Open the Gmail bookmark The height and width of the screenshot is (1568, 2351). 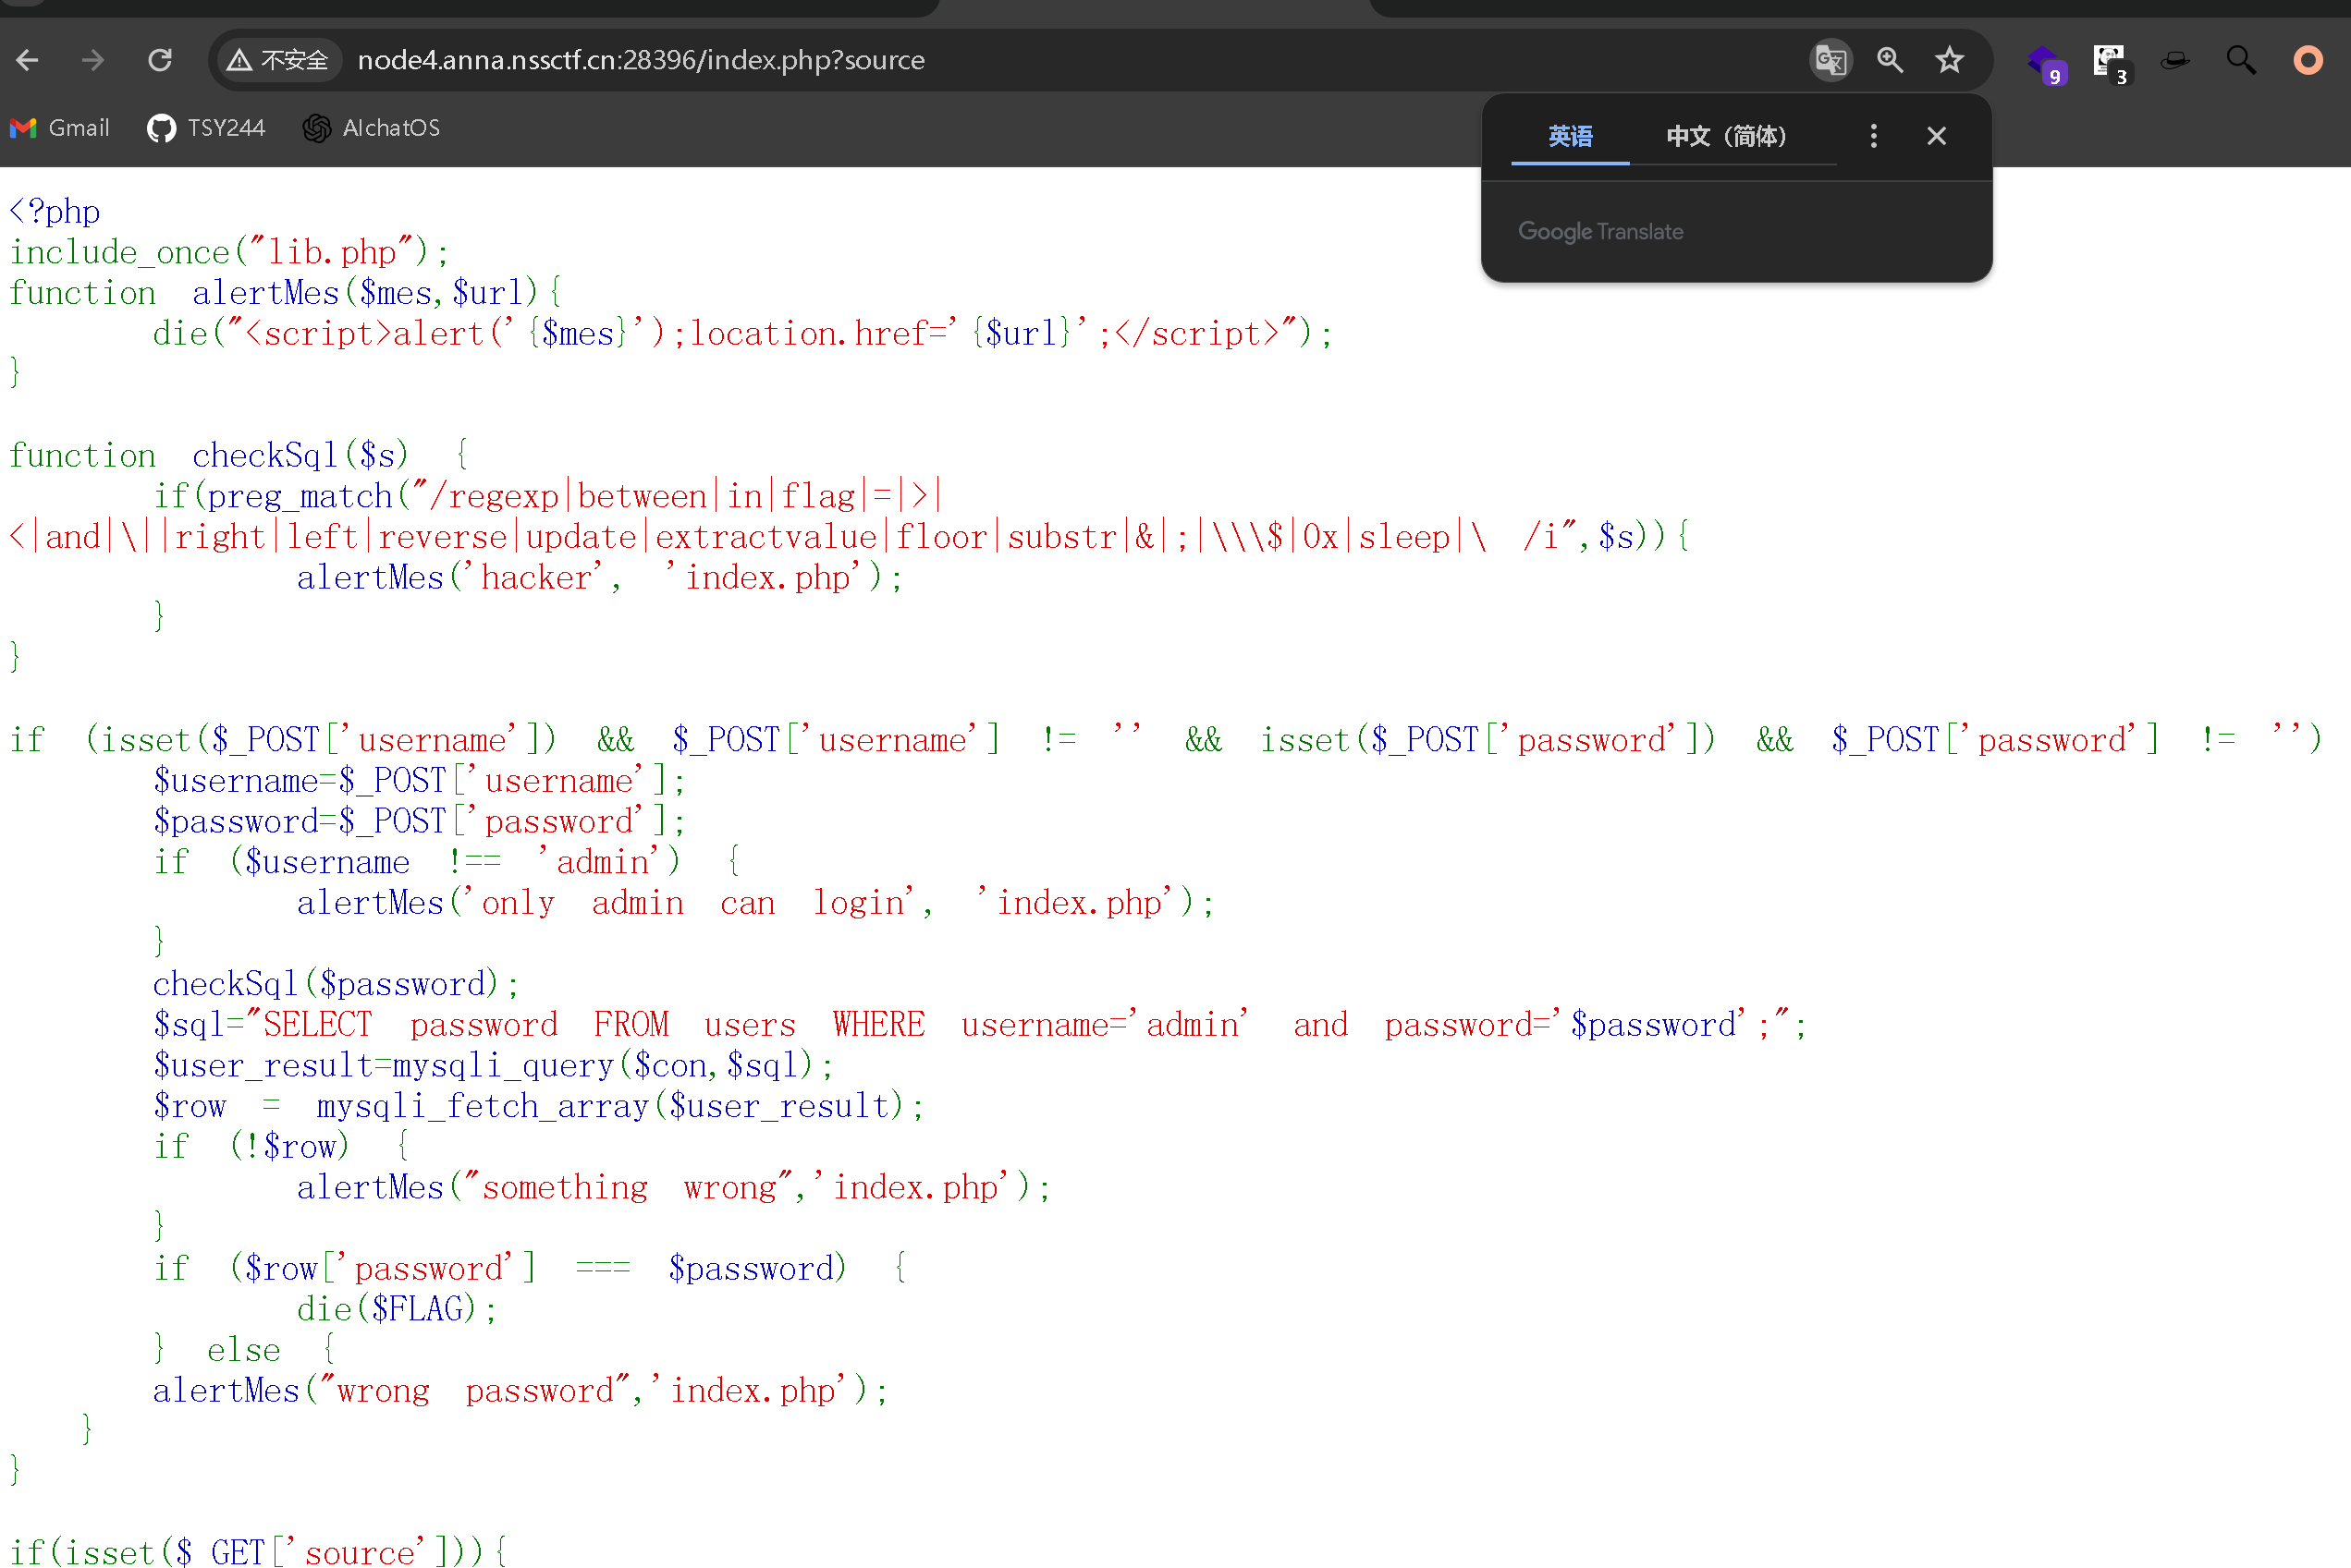click(60, 128)
